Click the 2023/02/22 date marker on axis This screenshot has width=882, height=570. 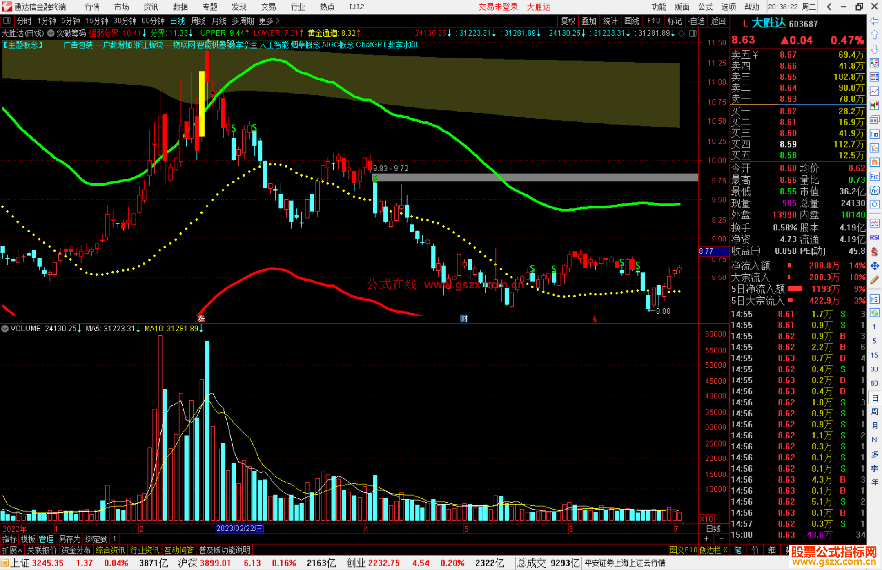click(x=240, y=529)
